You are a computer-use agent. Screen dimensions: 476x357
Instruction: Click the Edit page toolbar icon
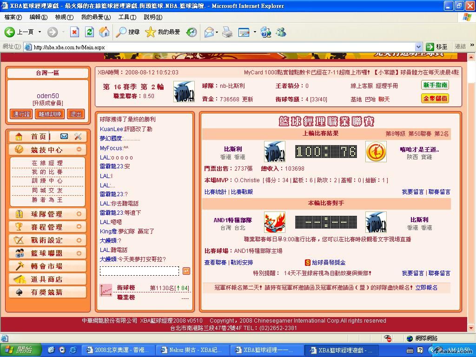[244, 32]
